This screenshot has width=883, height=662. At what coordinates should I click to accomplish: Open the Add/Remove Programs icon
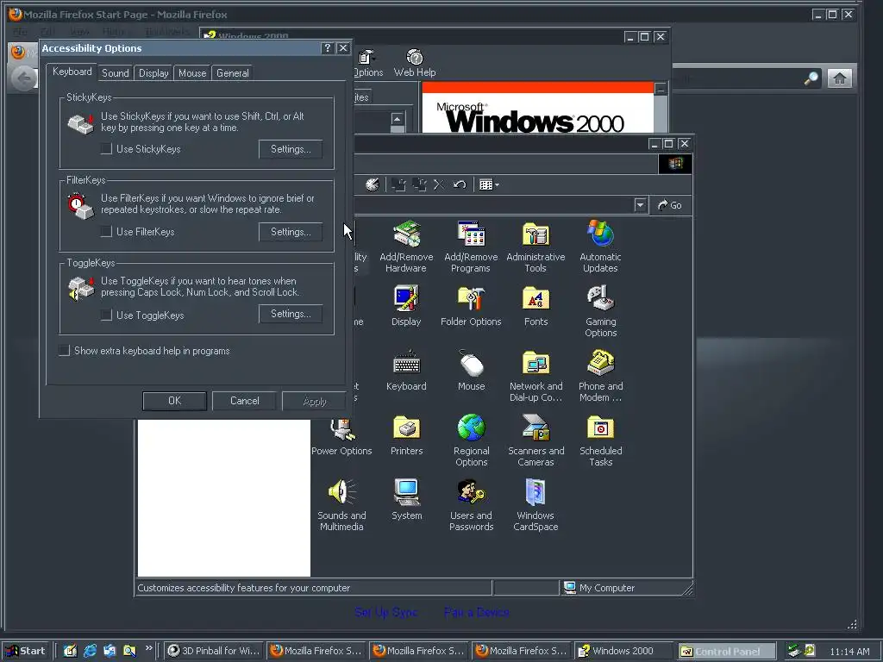(x=471, y=246)
